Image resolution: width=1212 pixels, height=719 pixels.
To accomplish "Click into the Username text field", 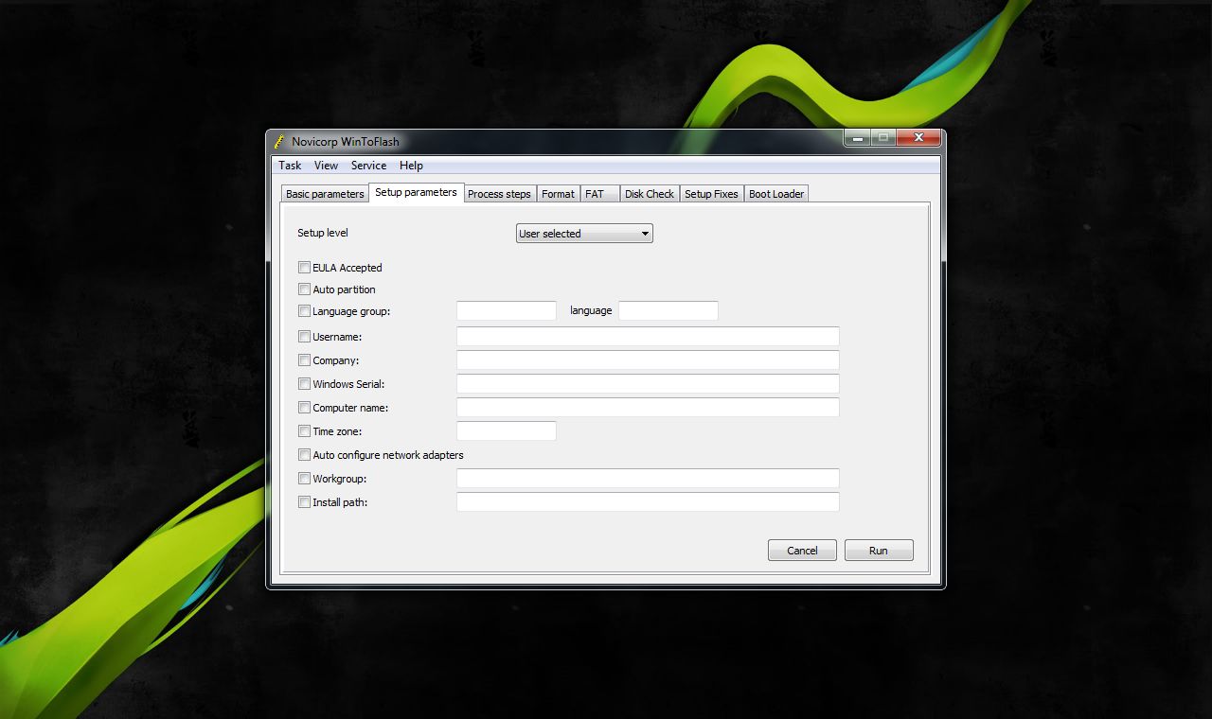I will [x=648, y=336].
